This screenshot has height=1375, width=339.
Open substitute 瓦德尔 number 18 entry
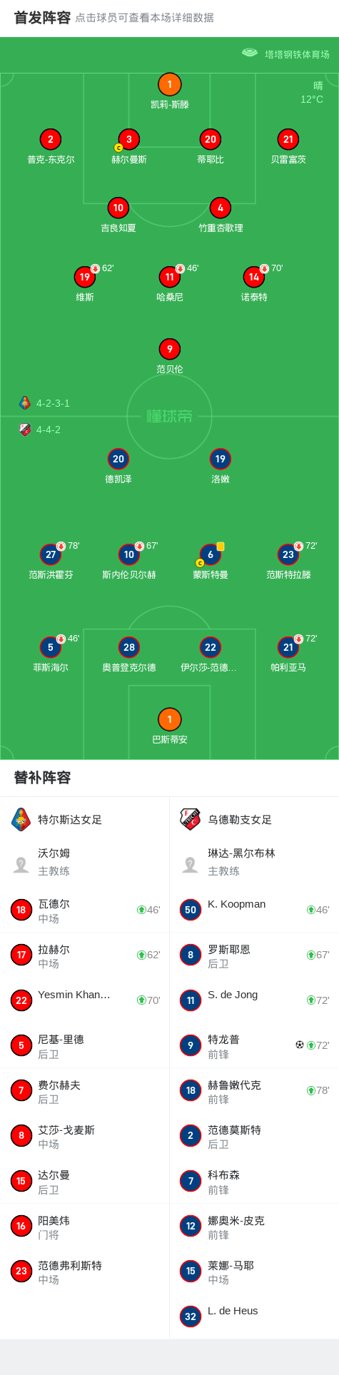(85, 910)
